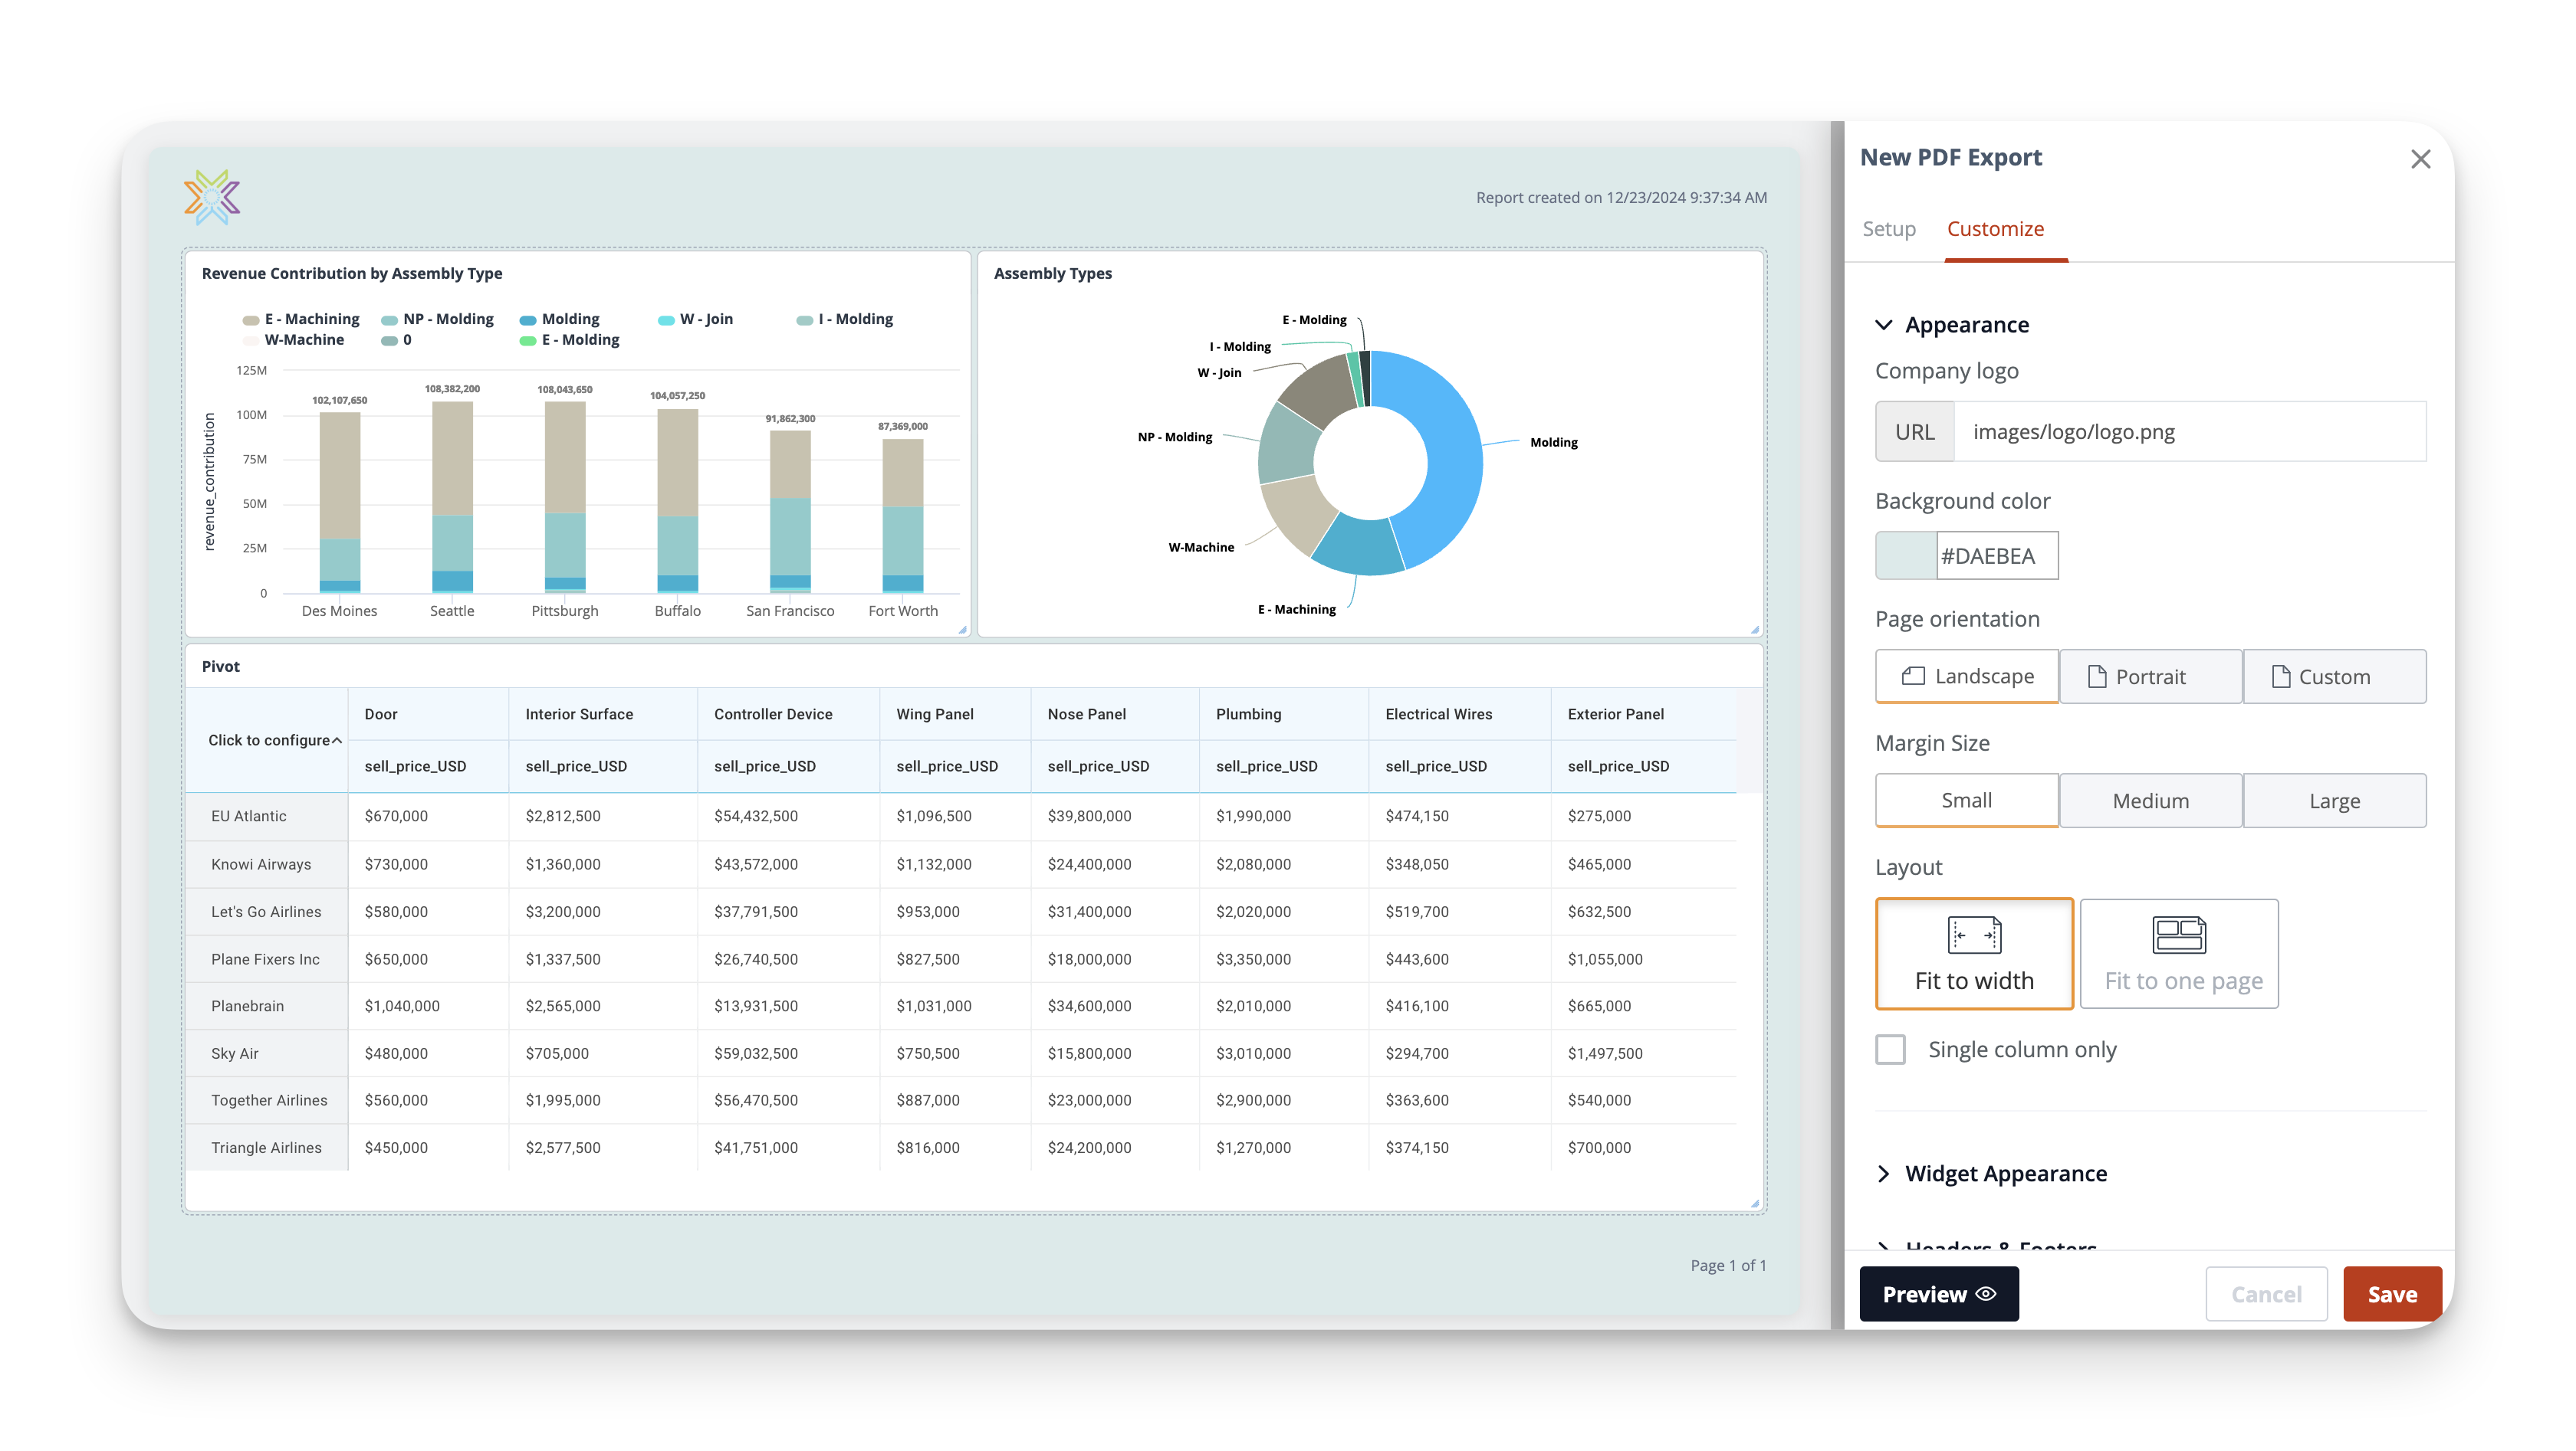Viewport: 2576px width, 1451px height.
Task: Expand the Widget Appearance section
Action: click(1884, 1173)
